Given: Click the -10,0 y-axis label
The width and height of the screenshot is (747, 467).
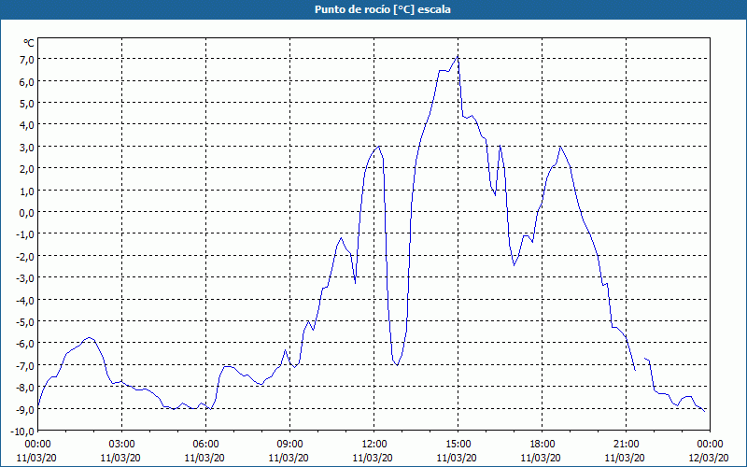Looking at the screenshot, I should (23, 432).
